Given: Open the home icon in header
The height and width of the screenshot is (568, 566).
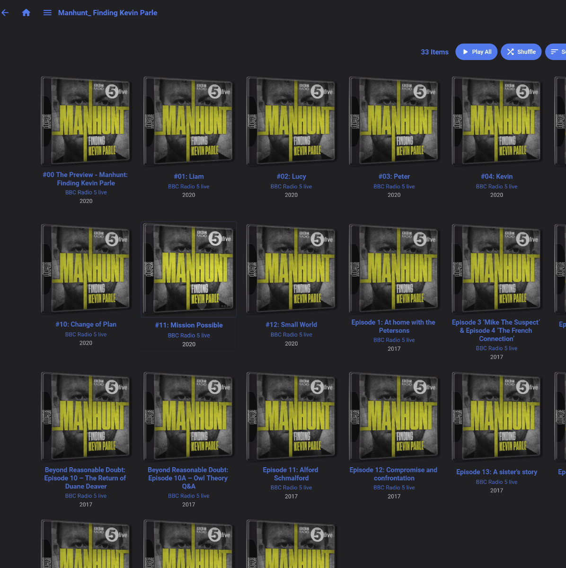Looking at the screenshot, I should click(26, 13).
